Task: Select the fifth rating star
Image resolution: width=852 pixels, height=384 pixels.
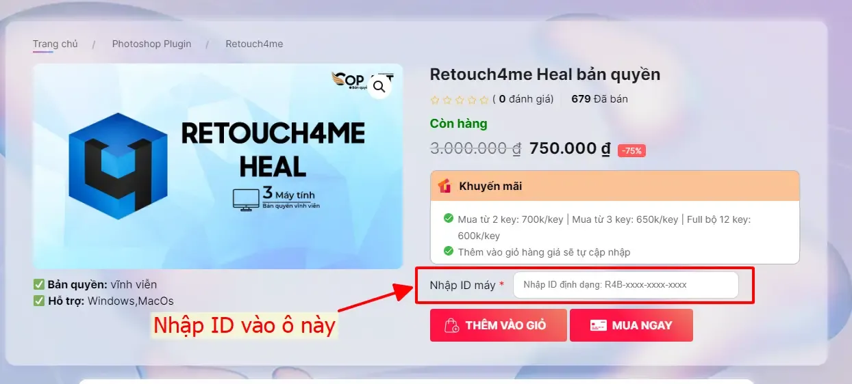Action: [x=484, y=100]
